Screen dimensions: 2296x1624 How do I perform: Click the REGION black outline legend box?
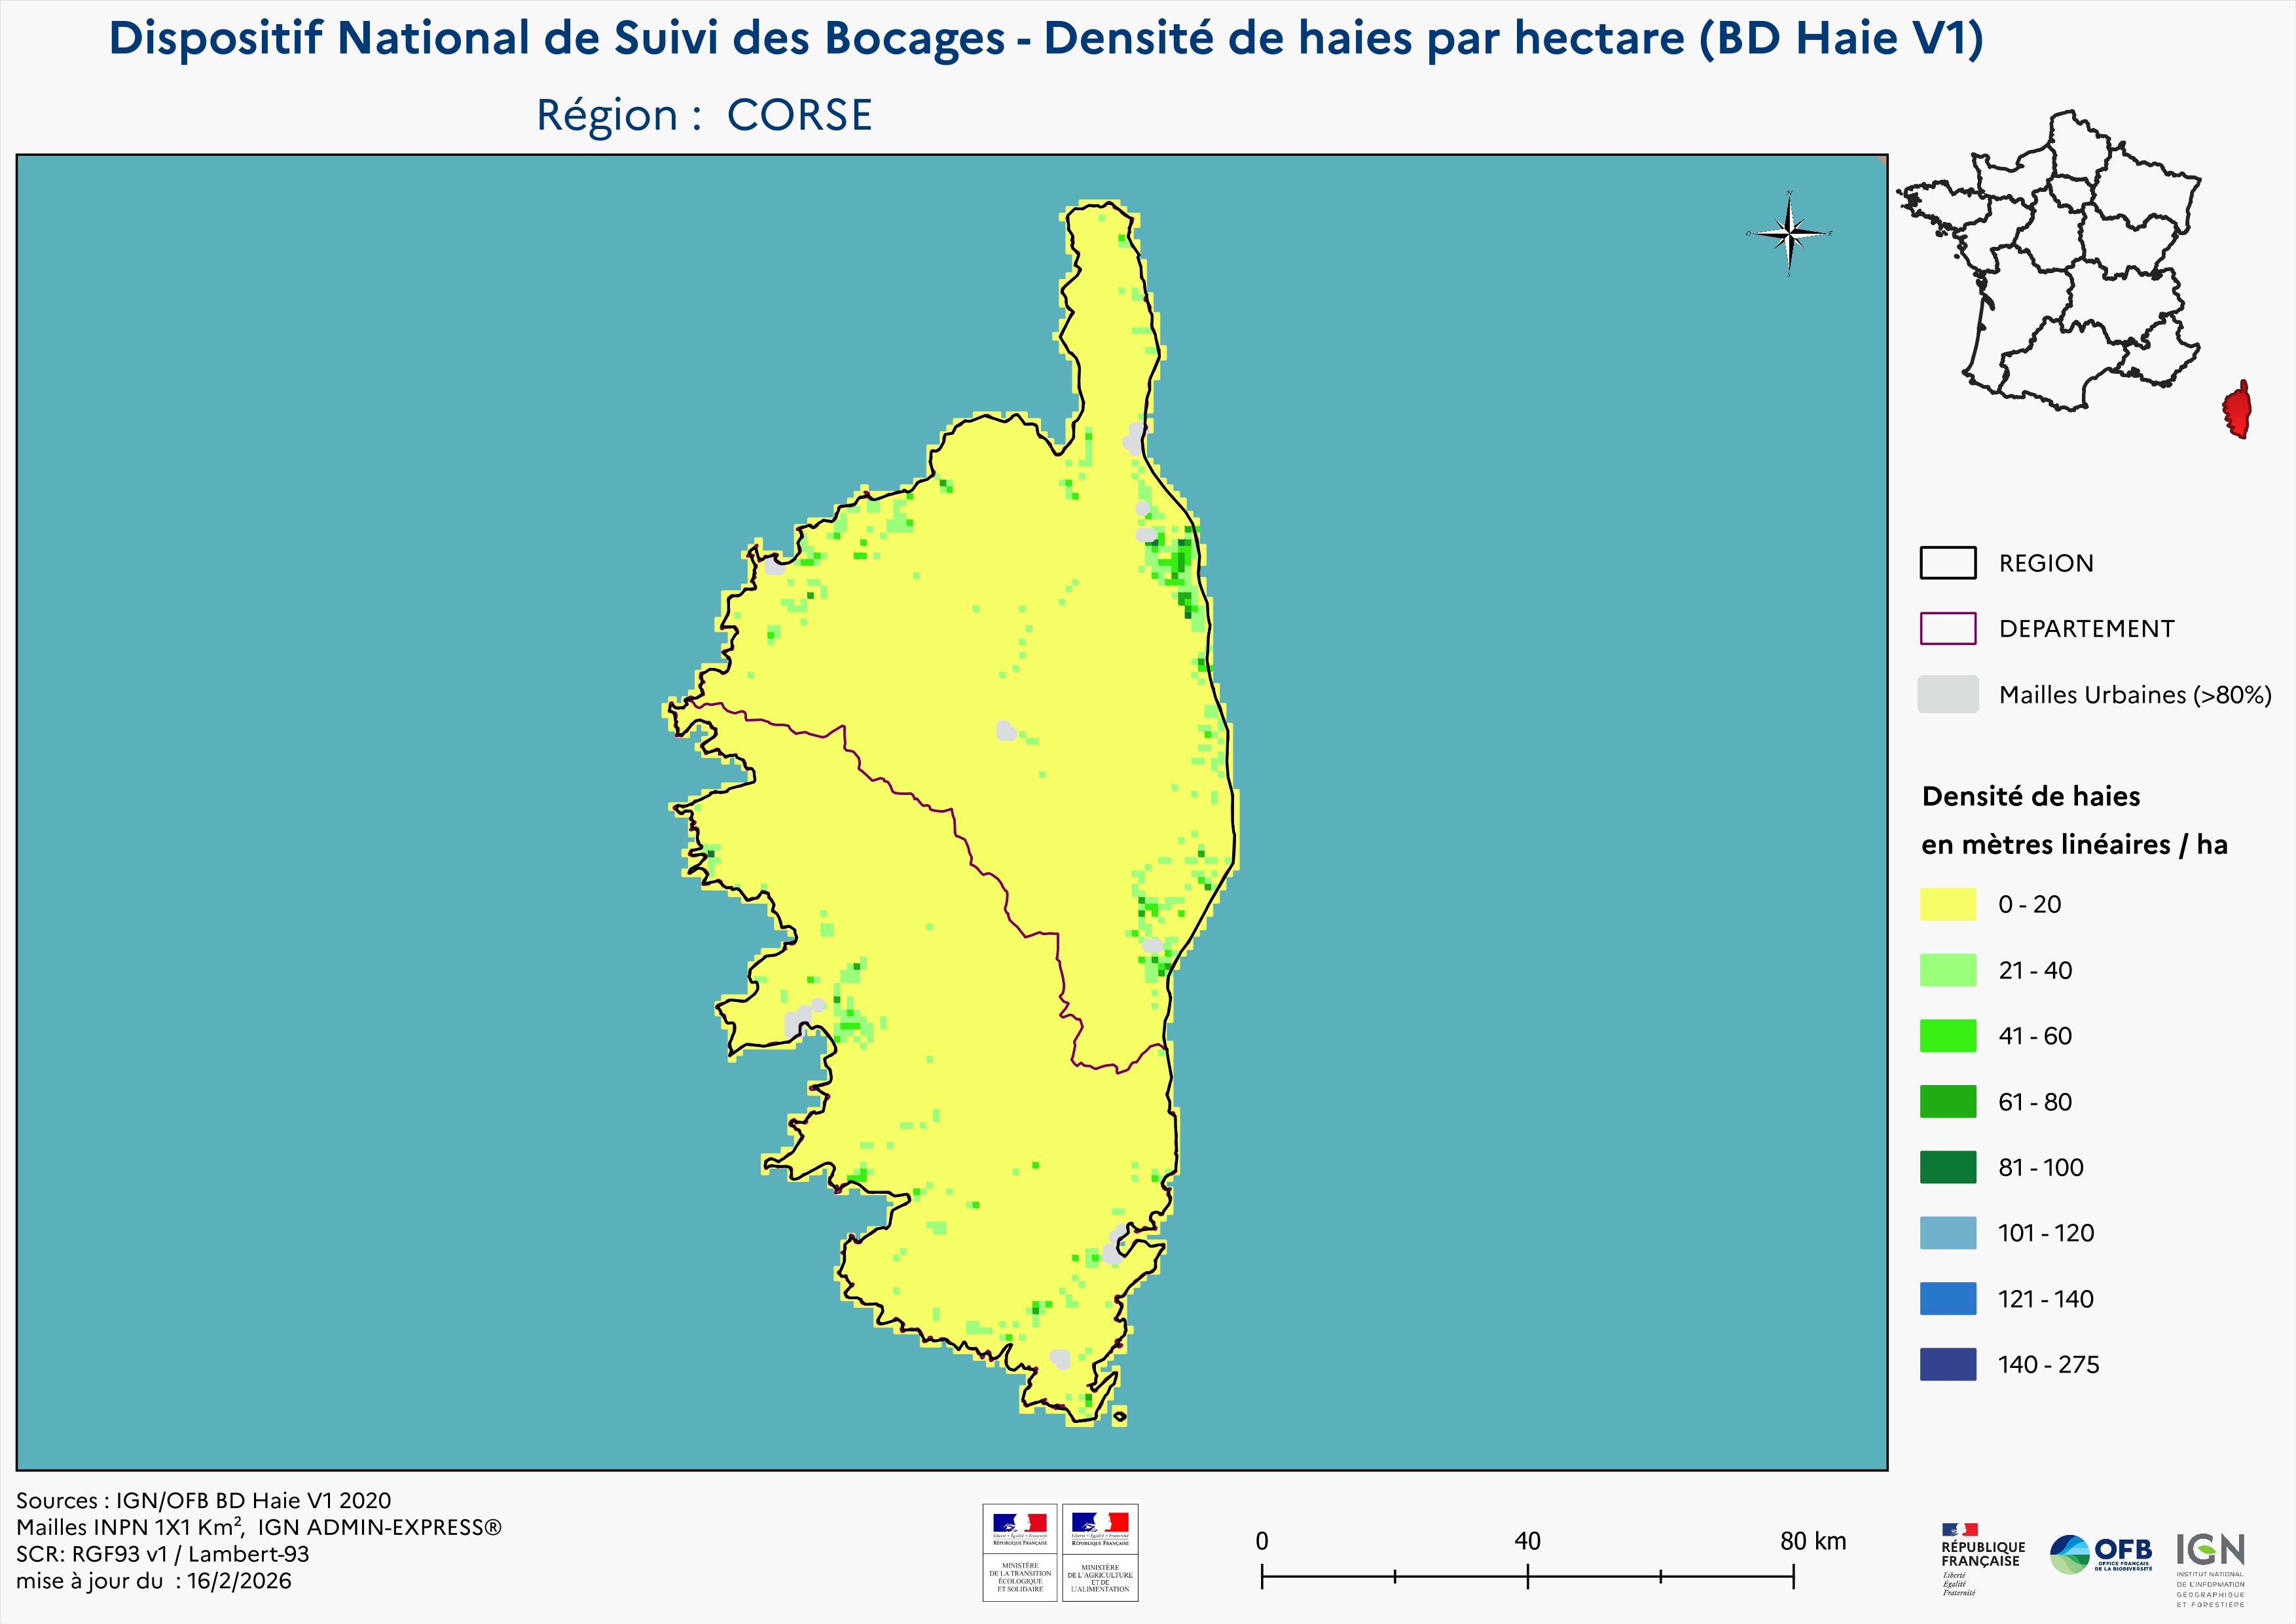click(1947, 563)
